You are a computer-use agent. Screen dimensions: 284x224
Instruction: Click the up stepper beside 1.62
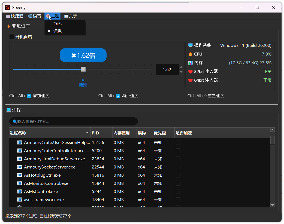pos(181,67)
